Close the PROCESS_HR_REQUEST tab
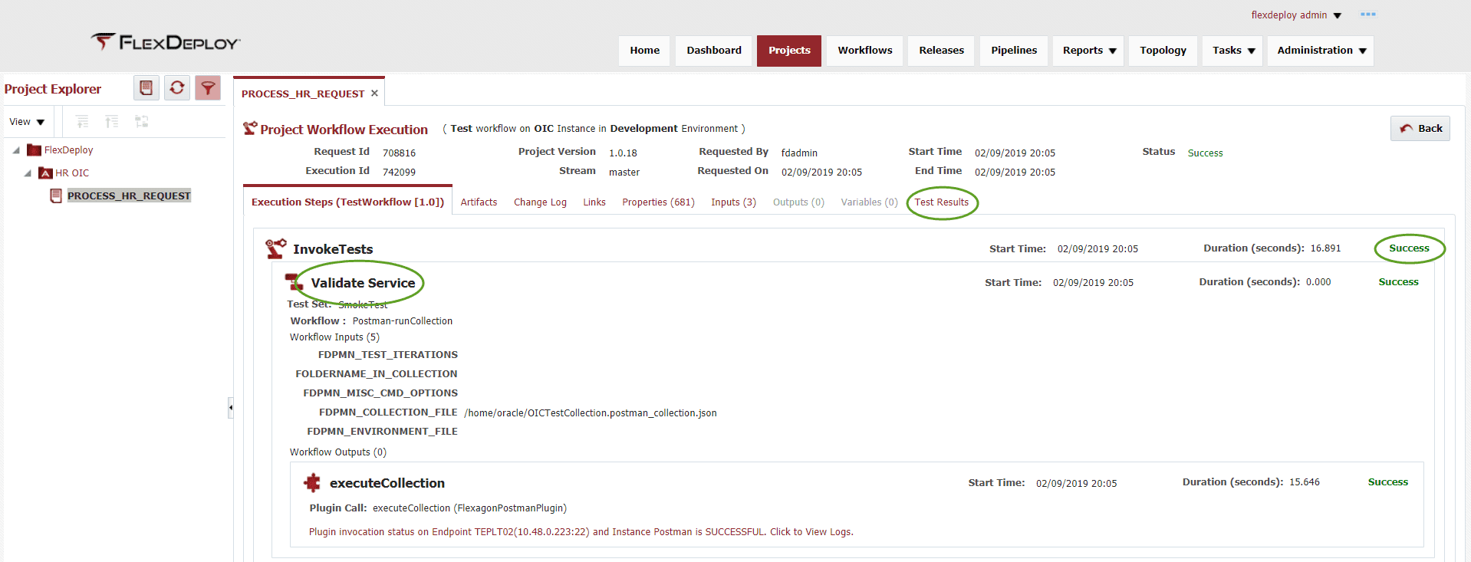 coord(374,93)
